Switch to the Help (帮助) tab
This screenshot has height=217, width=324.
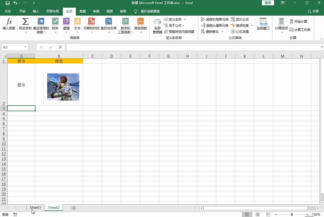pyautogui.click(x=123, y=11)
